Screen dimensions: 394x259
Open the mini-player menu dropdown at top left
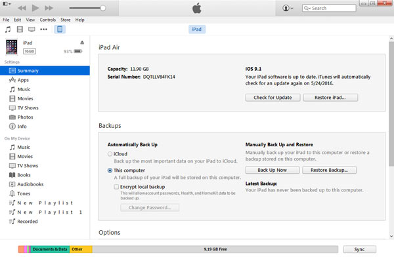point(7,4)
